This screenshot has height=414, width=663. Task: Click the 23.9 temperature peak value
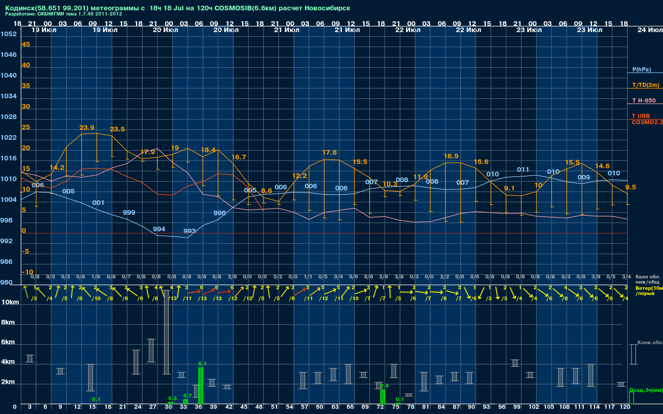point(87,127)
